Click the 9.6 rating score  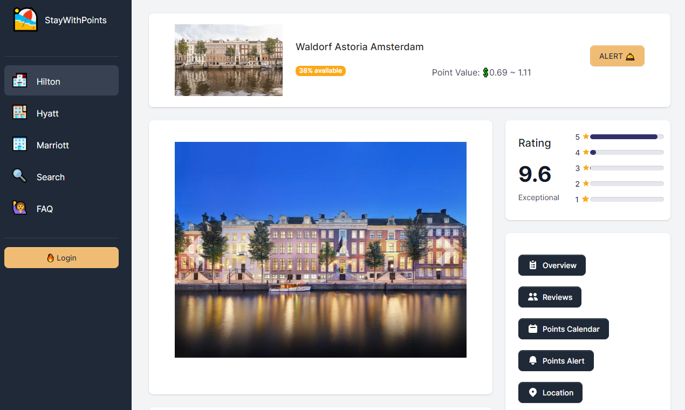[535, 174]
